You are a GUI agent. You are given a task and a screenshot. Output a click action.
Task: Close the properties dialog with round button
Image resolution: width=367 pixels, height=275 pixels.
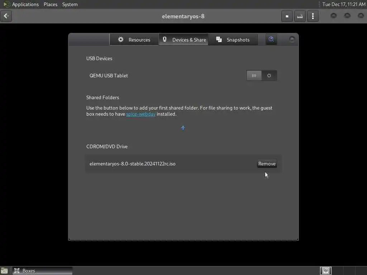click(x=292, y=39)
